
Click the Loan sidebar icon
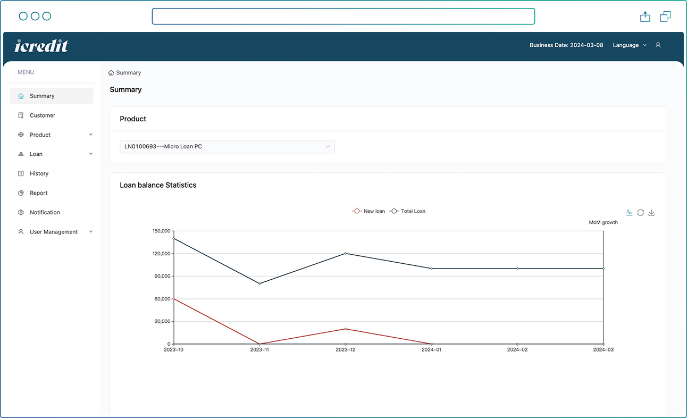tap(21, 154)
